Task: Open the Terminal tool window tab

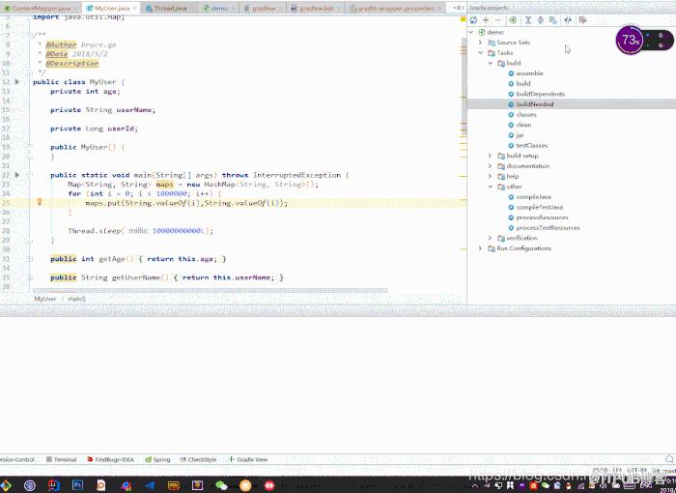Action: pyautogui.click(x=61, y=459)
